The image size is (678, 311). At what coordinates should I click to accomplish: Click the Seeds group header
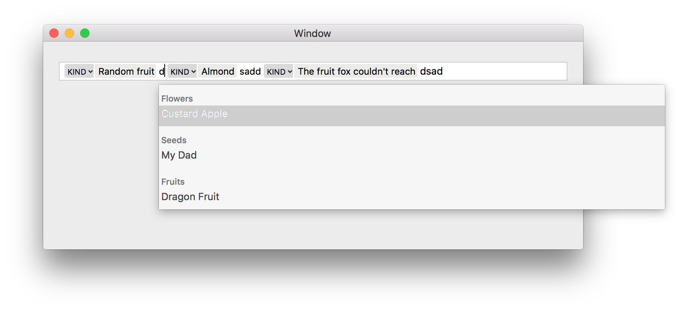tap(174, 140)
